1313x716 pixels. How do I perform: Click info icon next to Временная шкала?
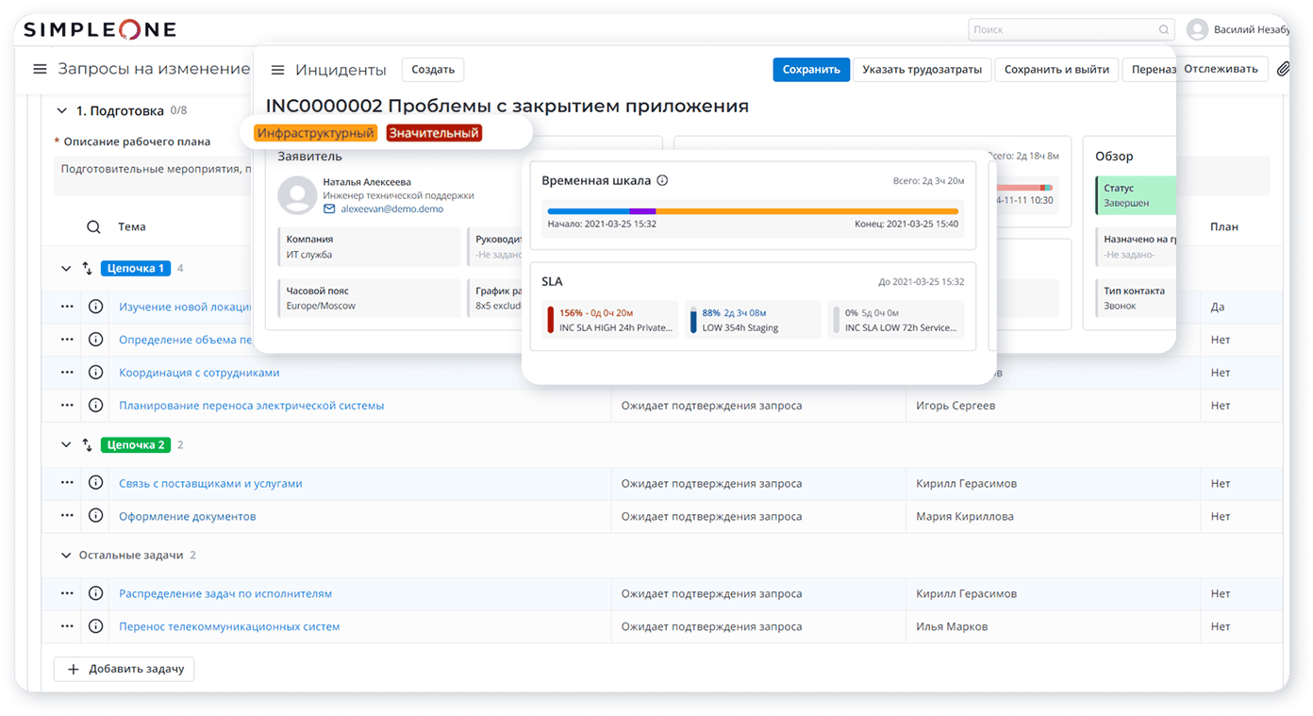point(662,180)
